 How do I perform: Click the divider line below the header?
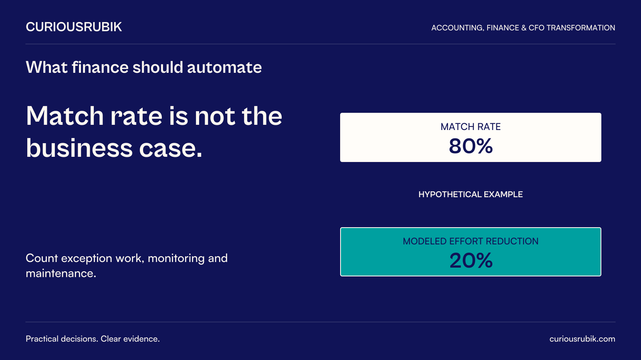(x=320, y=44)
